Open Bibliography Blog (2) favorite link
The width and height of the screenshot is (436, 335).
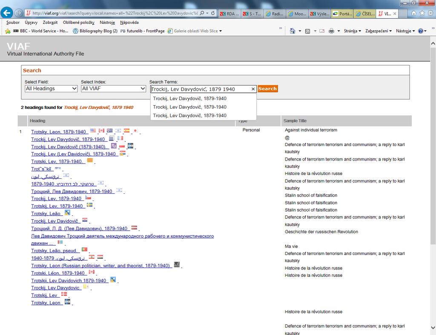coord(95,31)
